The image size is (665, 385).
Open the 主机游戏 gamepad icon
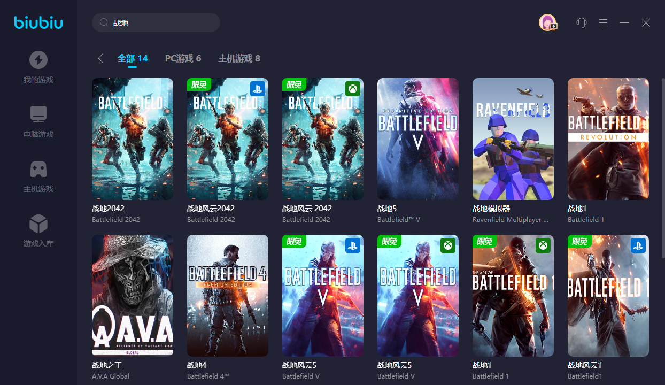(38, 169)
